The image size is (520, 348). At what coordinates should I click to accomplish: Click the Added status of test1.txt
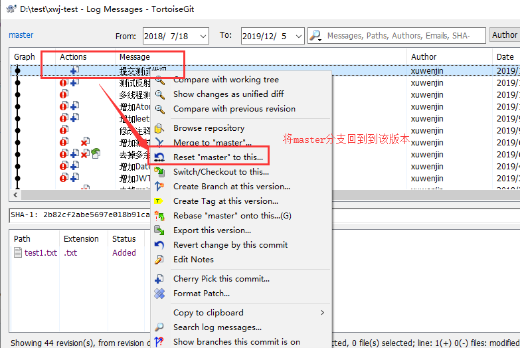(124, 253)
